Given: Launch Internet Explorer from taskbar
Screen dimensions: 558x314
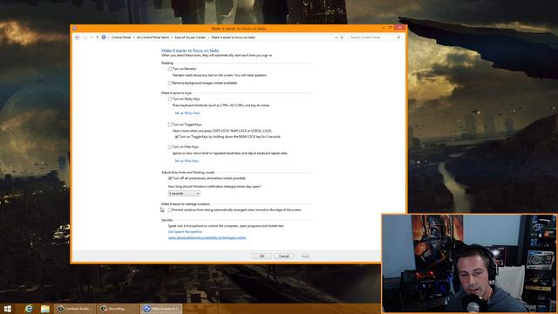Looking at the screenshot, I should 29,309.
